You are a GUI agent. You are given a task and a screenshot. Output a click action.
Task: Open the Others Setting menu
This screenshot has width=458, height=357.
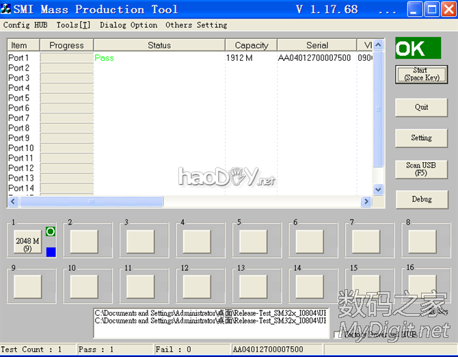[x=196, y=25]
